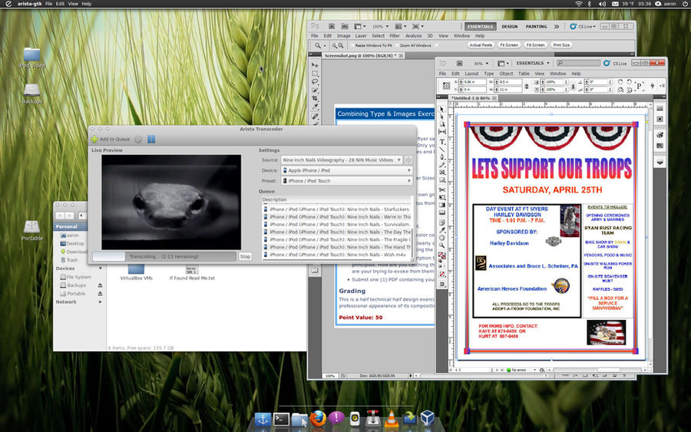Open Photoshop Layer menu
This screenshot has height=432, width=691.
coord(361,36)
